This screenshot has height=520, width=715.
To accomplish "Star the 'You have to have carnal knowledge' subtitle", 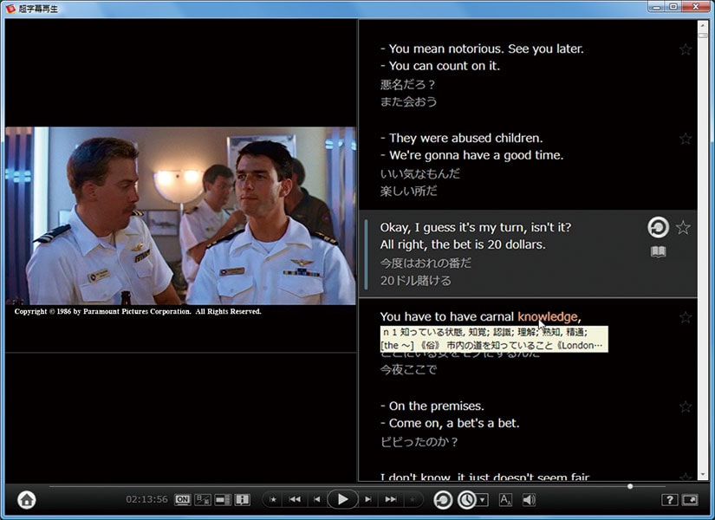I will (686, 317).
